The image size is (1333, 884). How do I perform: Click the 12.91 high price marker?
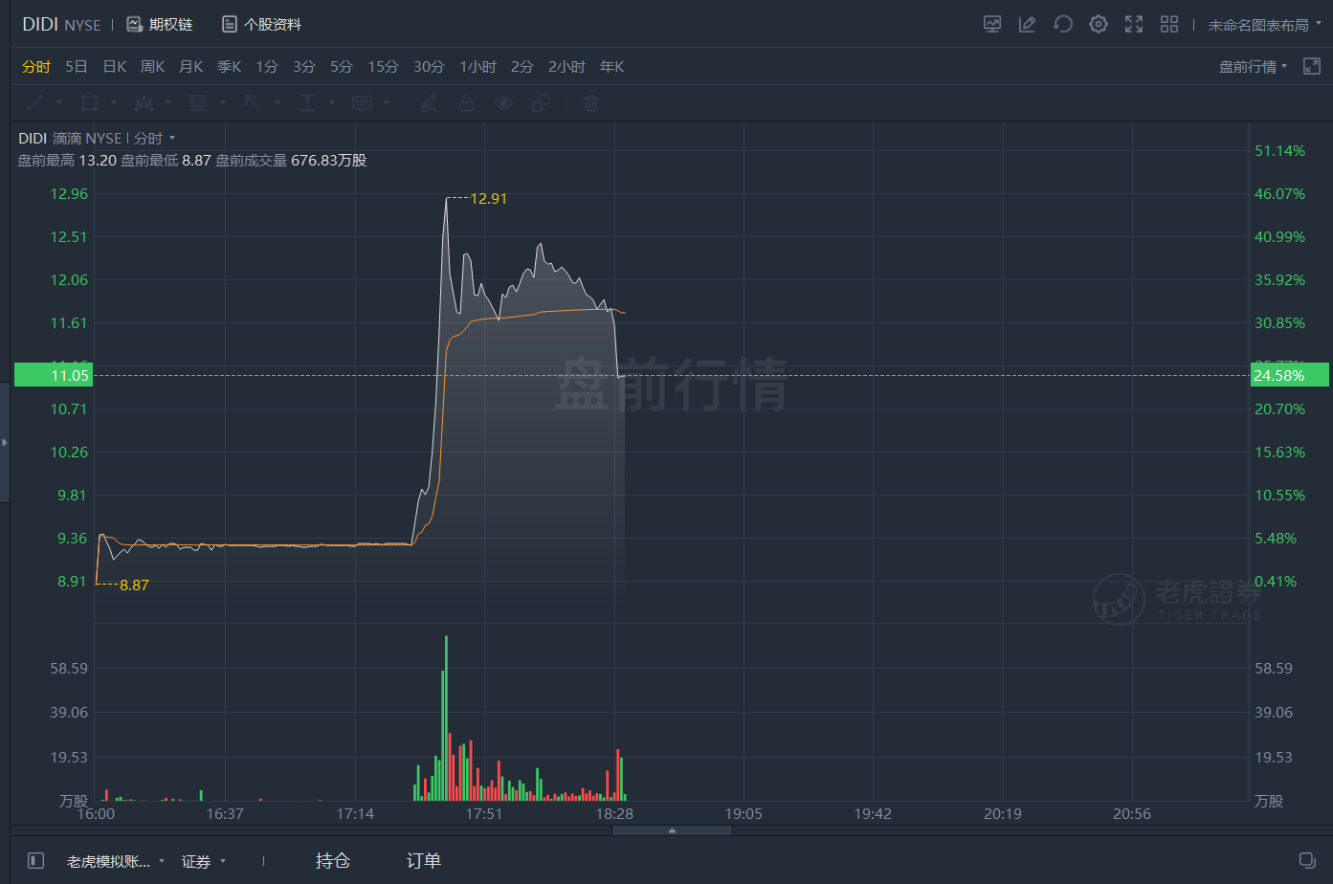[x=489, y=199]
